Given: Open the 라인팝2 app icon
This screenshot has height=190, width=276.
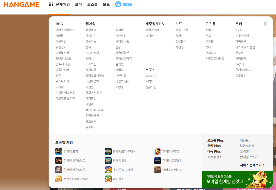Looking at the screenshot, I should click(x=108, y=179).
